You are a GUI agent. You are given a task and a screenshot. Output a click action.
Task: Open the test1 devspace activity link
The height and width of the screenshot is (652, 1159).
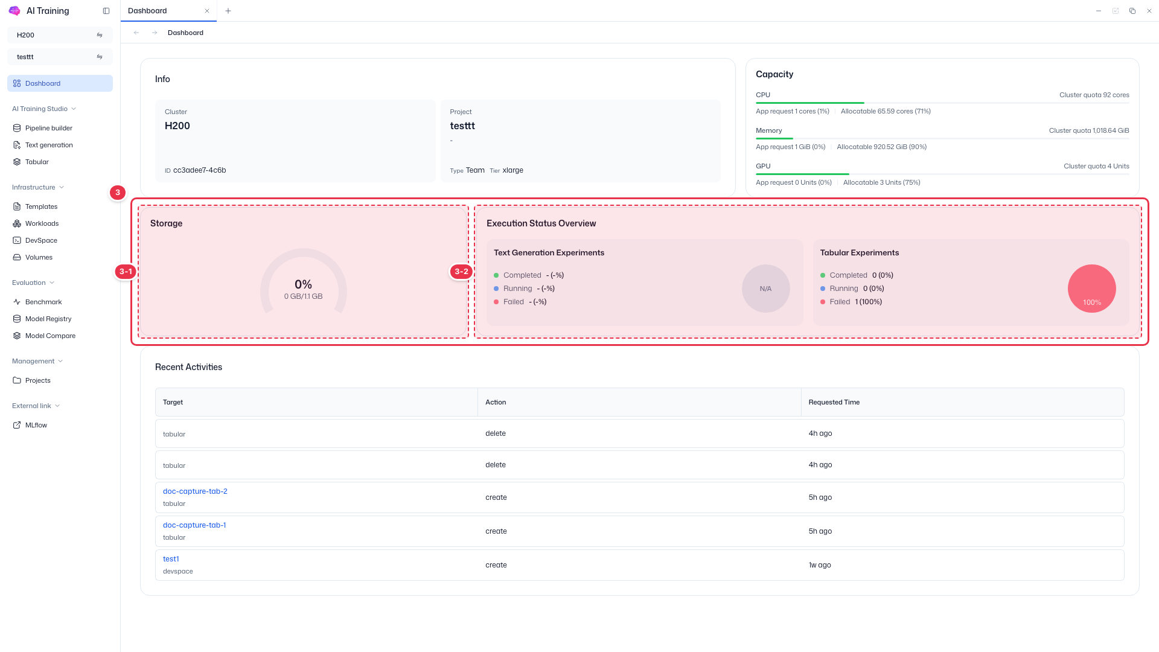(171, 559)
